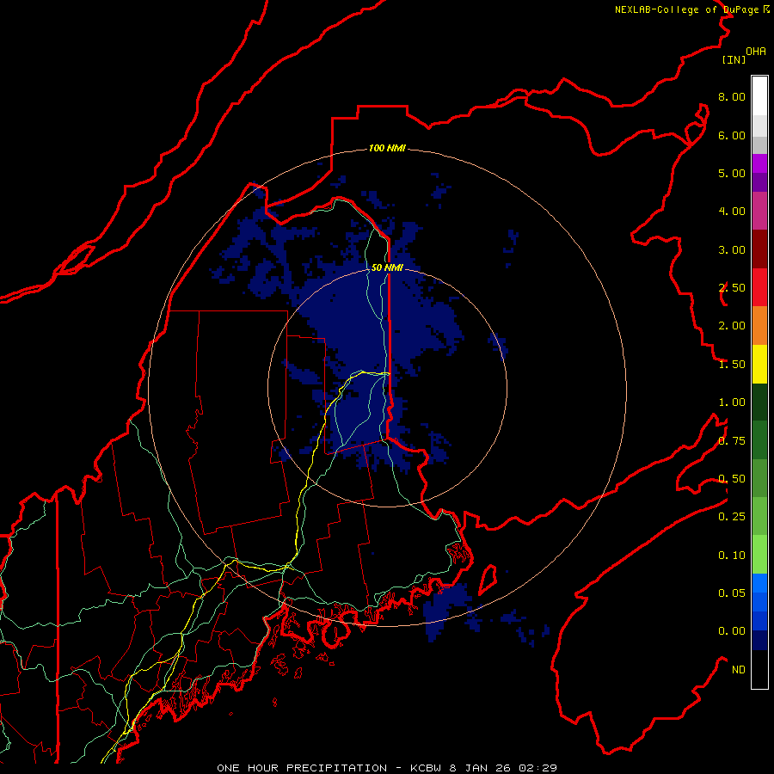Click the 6.00 legend value
The height and width of the screenshot is (774, 774).
(x=732, y=135)
